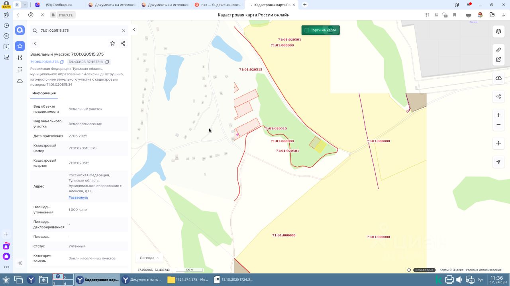Open browser history in the side panel
The image size is (510, 286).
tap(6, 25)
